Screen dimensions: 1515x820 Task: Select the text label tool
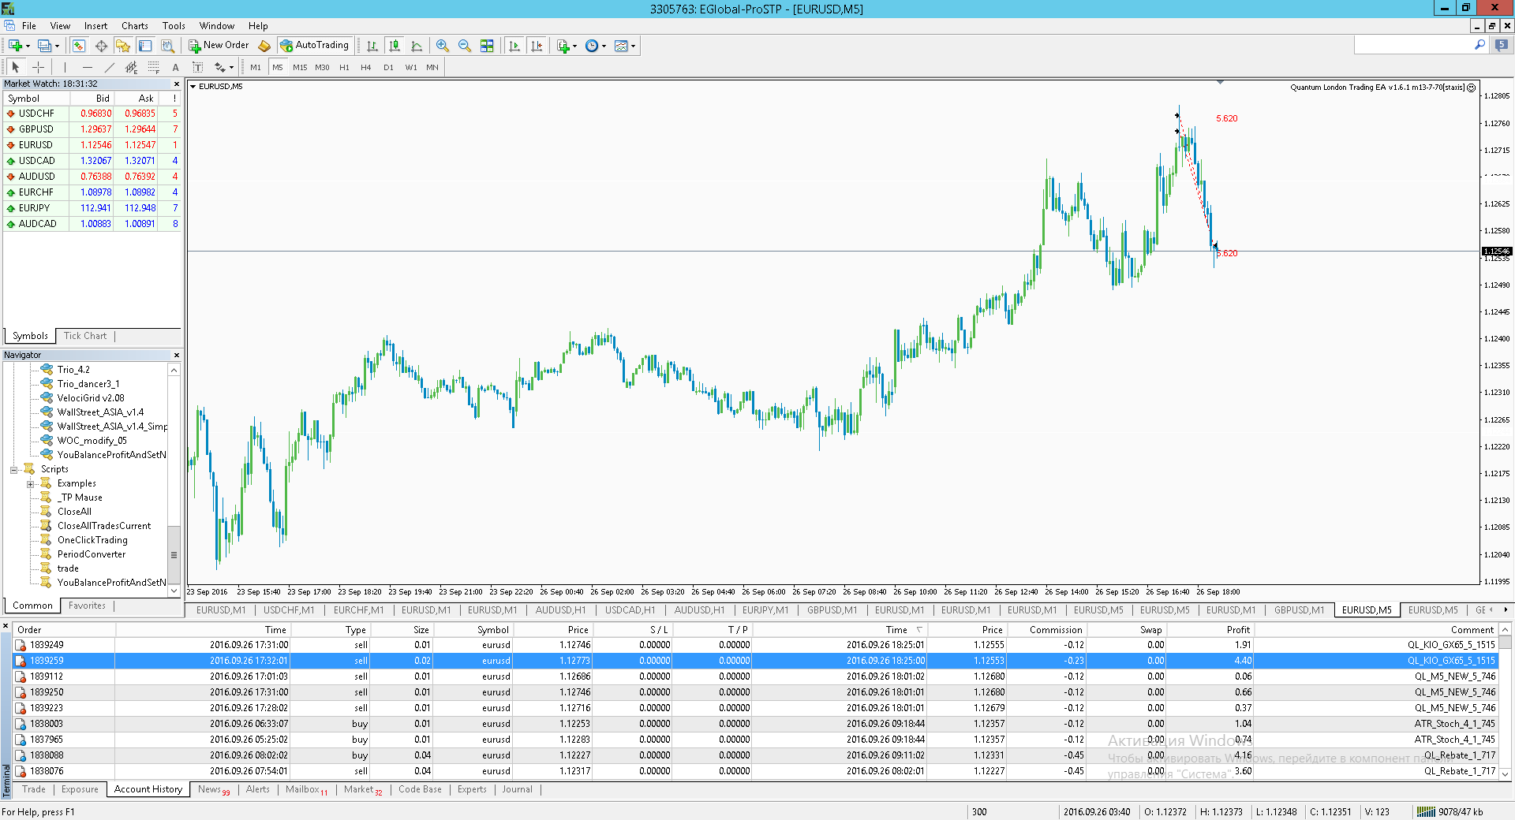point(175,67)
